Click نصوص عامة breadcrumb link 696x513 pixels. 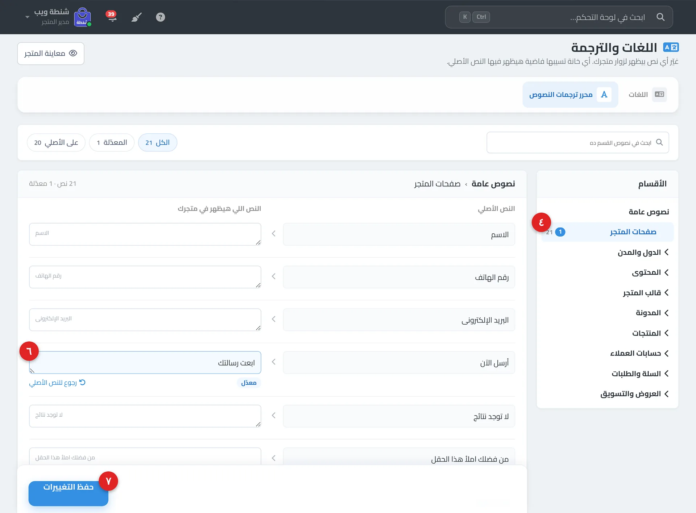tap(493, 184)
